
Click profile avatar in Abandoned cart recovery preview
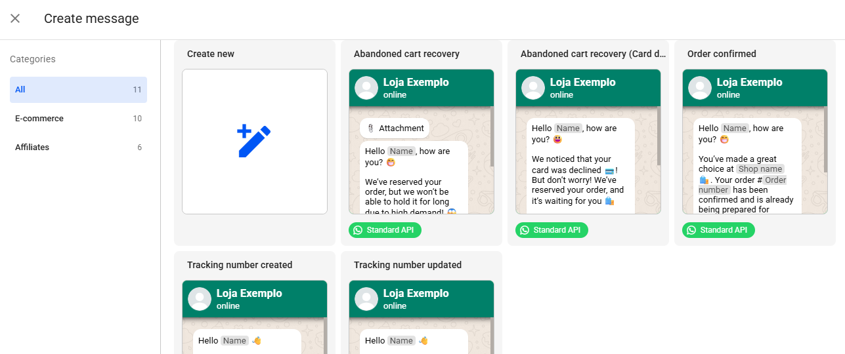pyautogui.click(x=366, y=88)
